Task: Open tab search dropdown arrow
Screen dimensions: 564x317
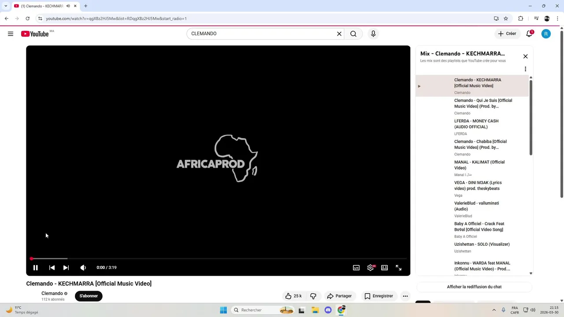Action: pyautogui.click(x=6, y=6)
